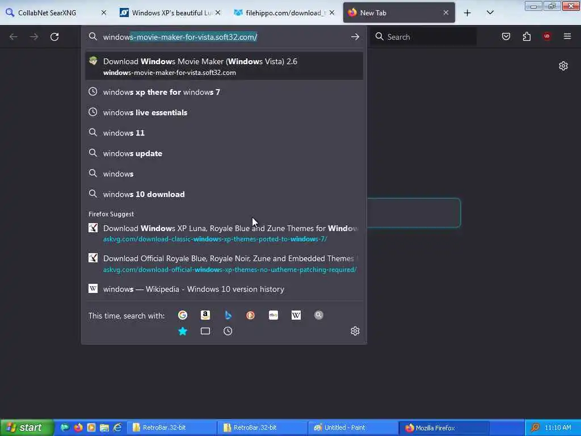Search this time with Google

click(183, 315)
